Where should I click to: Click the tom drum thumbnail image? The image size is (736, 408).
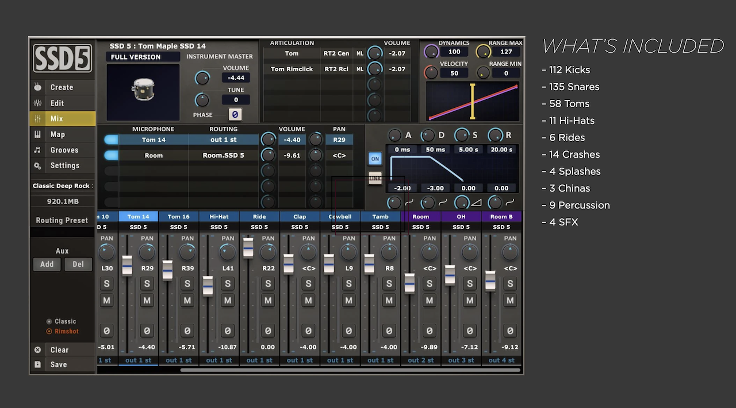(x=143, y=91)
